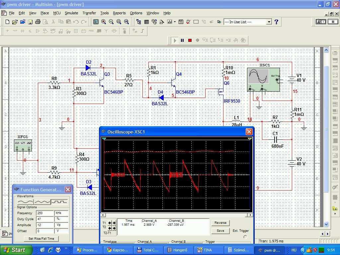Close the Function Generator window
The width and height of the screenshot is (340, 255).
point(68,190)
